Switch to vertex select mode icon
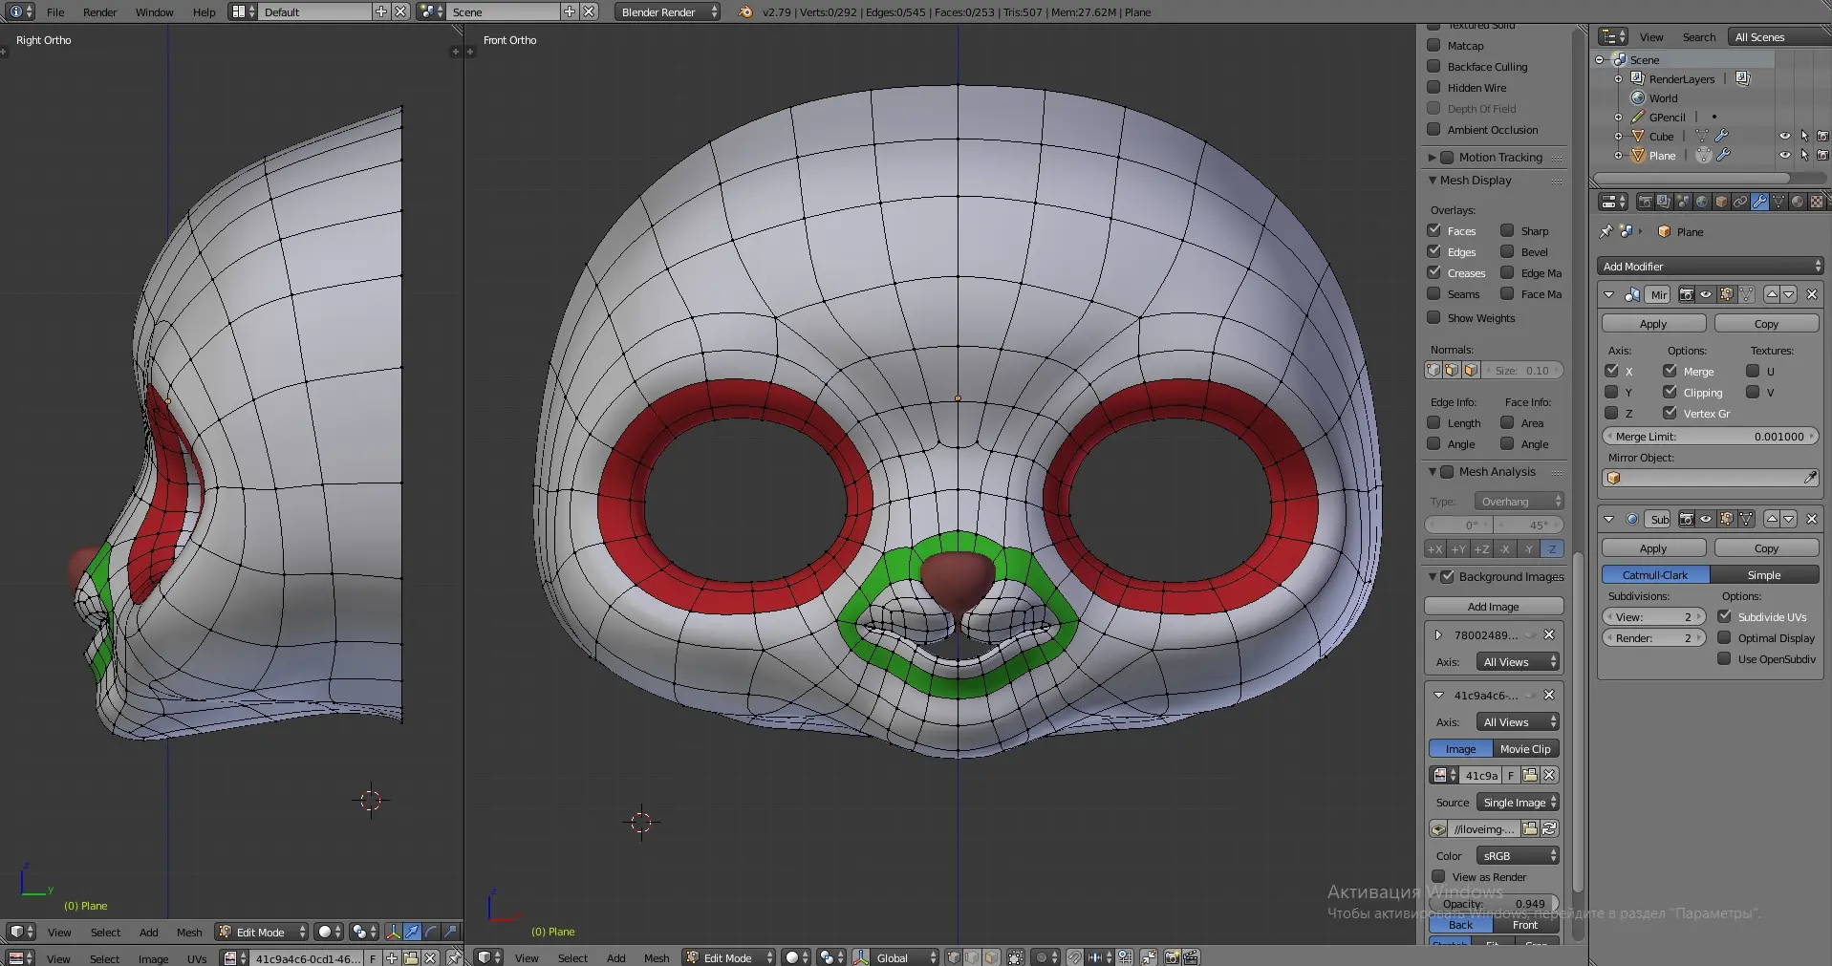This screenshot has width=1832, height=966. pos(954,957)
